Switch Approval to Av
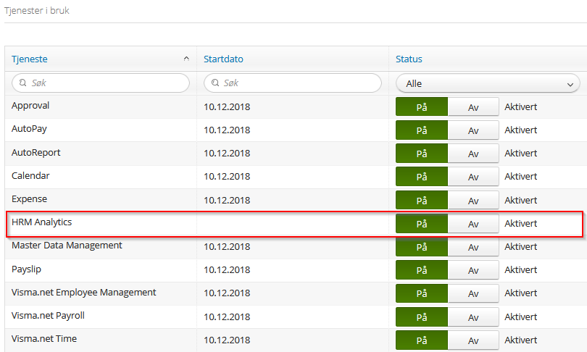The width and height of the screenshot is (587, 352). point(473,107)
